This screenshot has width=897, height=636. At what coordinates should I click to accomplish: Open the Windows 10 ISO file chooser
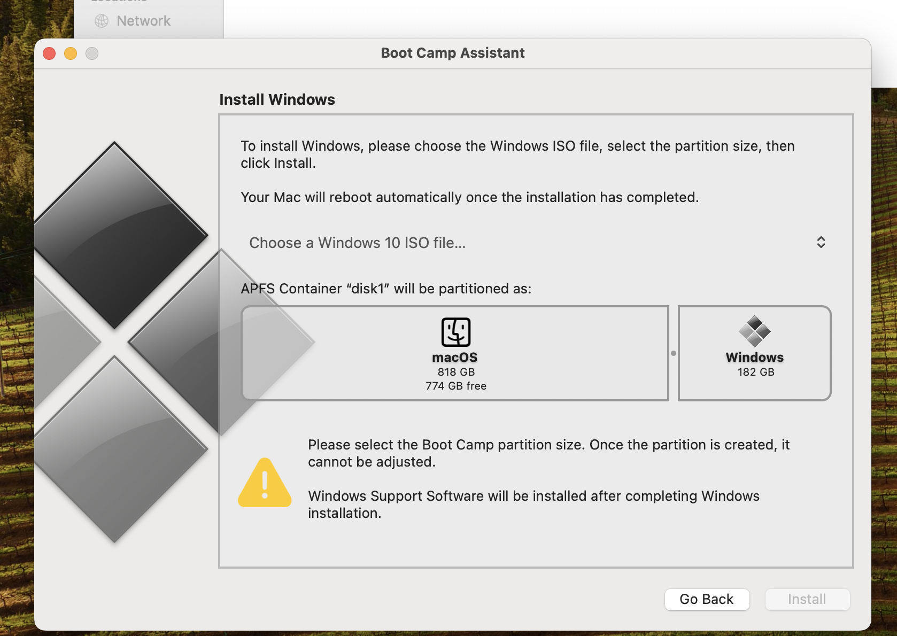[x=537, y=243]
